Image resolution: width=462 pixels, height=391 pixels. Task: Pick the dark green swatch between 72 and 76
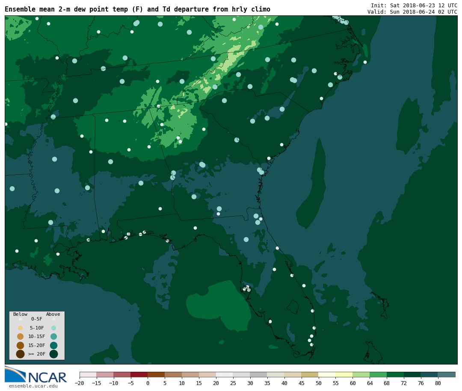(x=412, y=374)
